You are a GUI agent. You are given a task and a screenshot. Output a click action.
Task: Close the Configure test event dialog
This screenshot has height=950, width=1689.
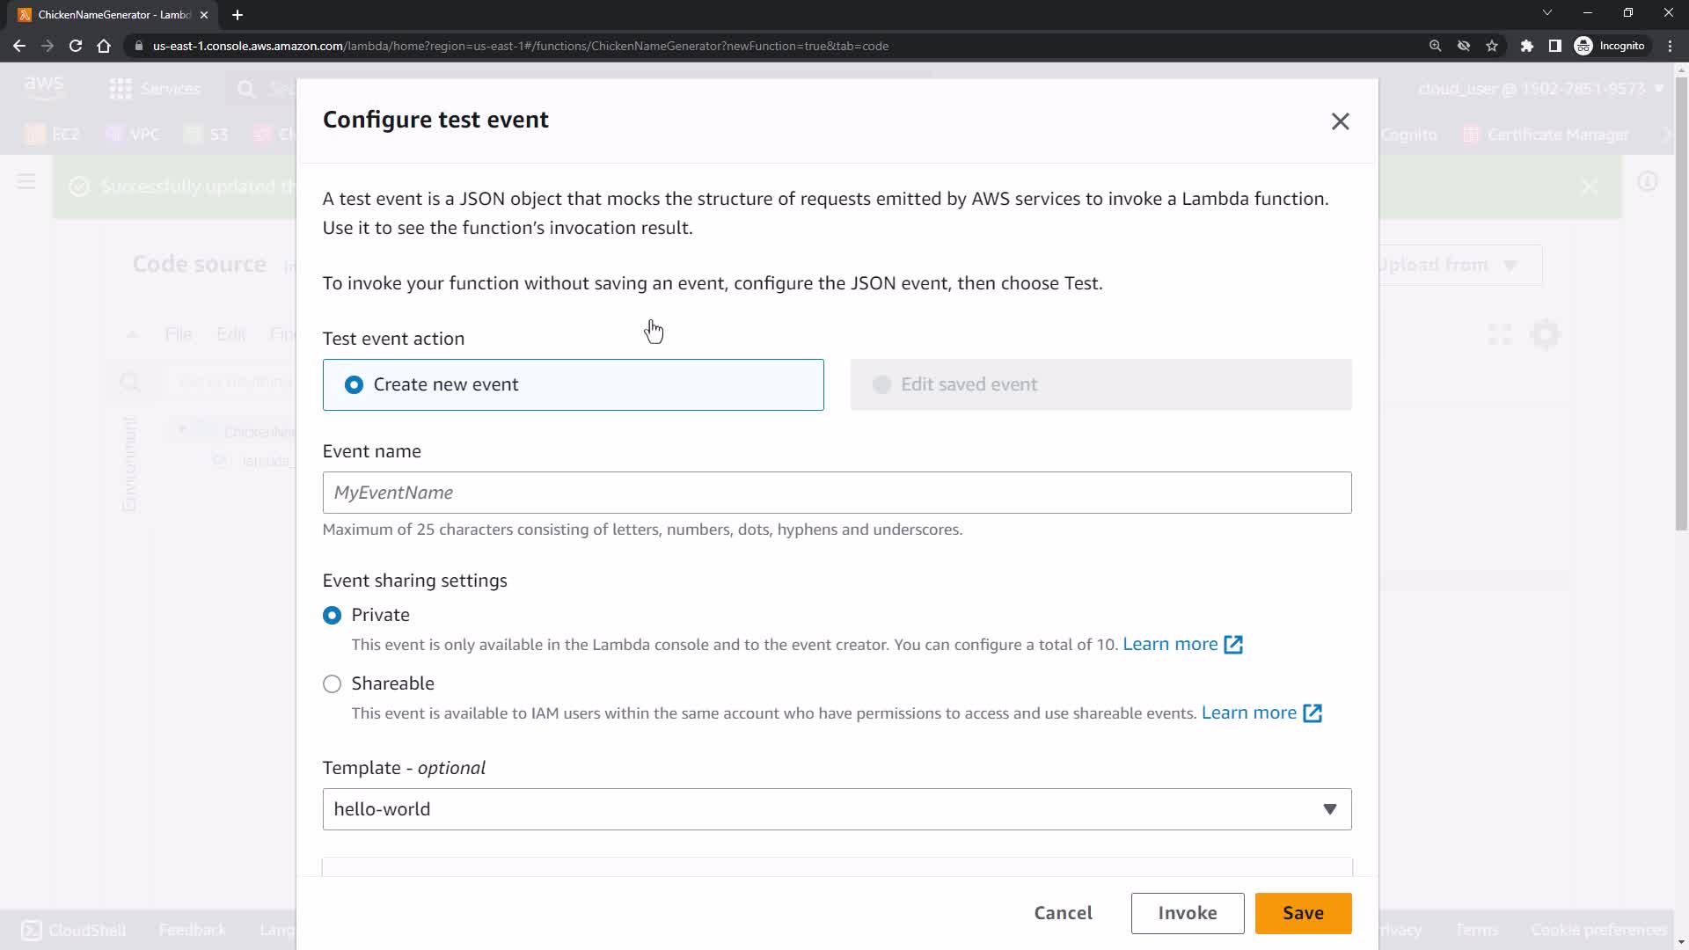1340,121
